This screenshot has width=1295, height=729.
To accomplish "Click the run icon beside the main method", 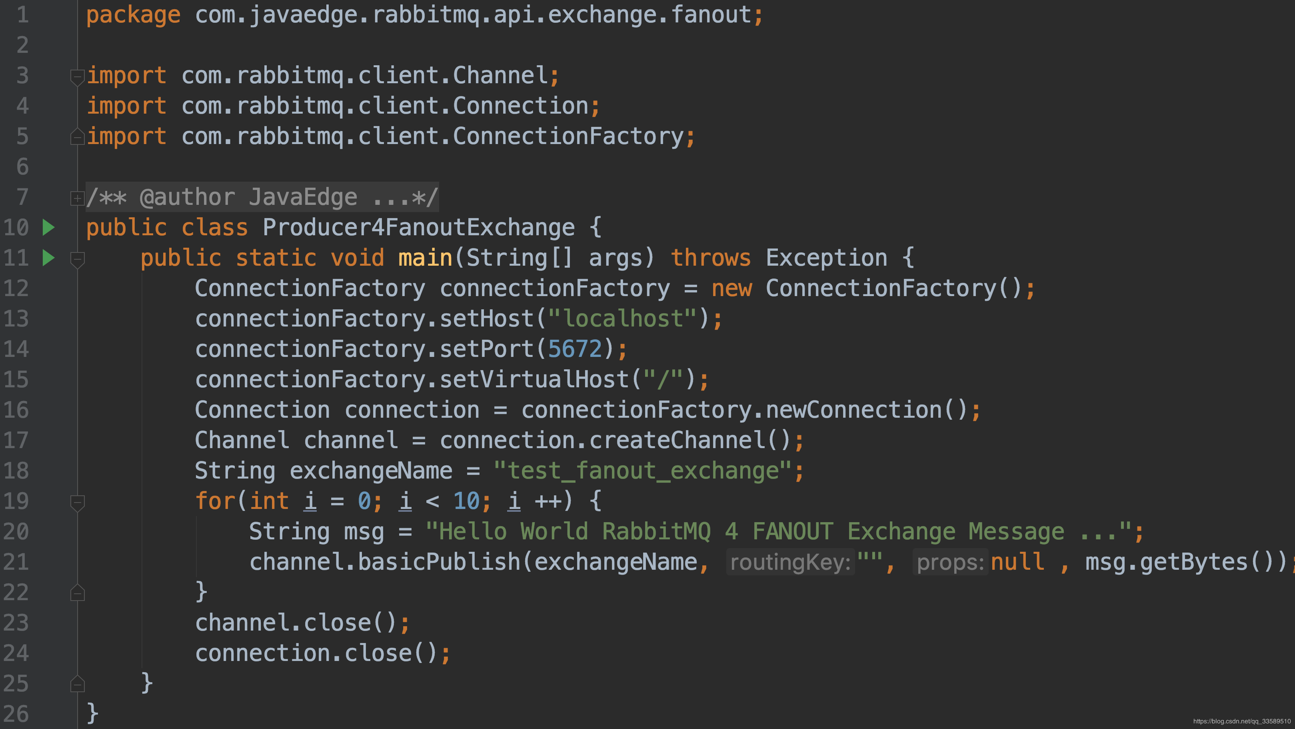I will coord(48,258).
